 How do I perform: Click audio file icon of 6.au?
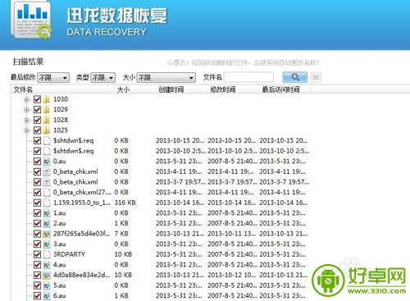point(47,296)
